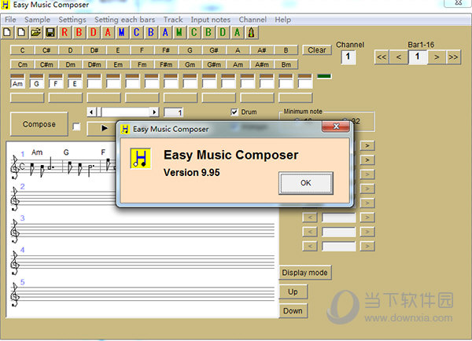Click the right arrow of the horizontal slider

tap(154, 112)
